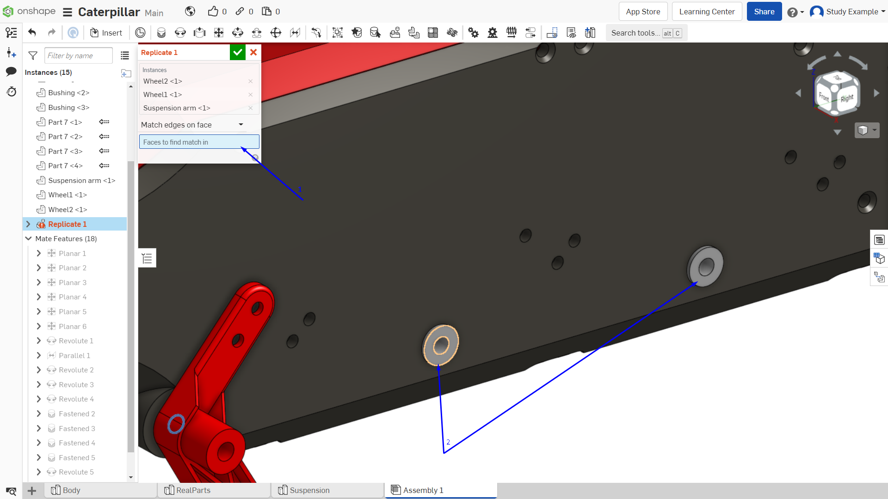Image resolution: width=888 pixels, height=499 pixels.
Task: Select the Parallel mate tool
Action: click(x=295, y=33)
